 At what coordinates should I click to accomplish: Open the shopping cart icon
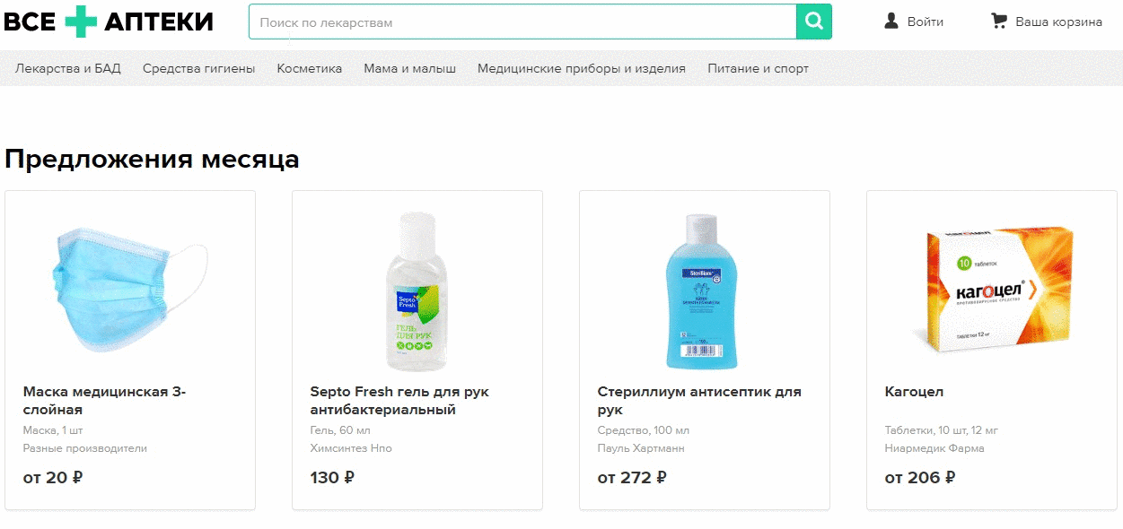[999, 22]
